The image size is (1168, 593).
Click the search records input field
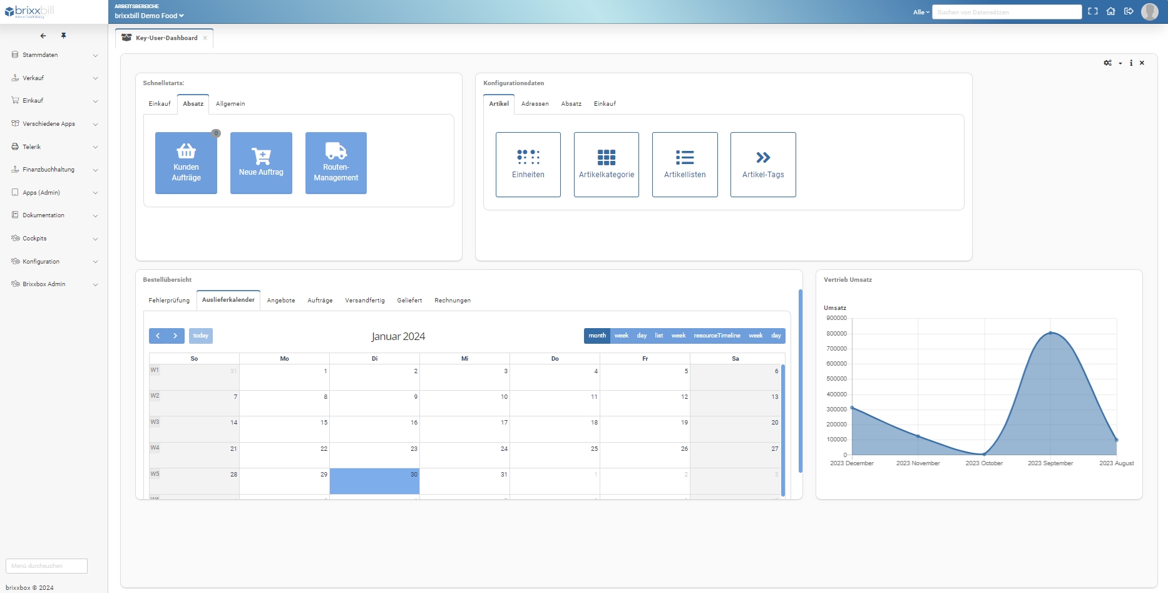click(1007, 12)
